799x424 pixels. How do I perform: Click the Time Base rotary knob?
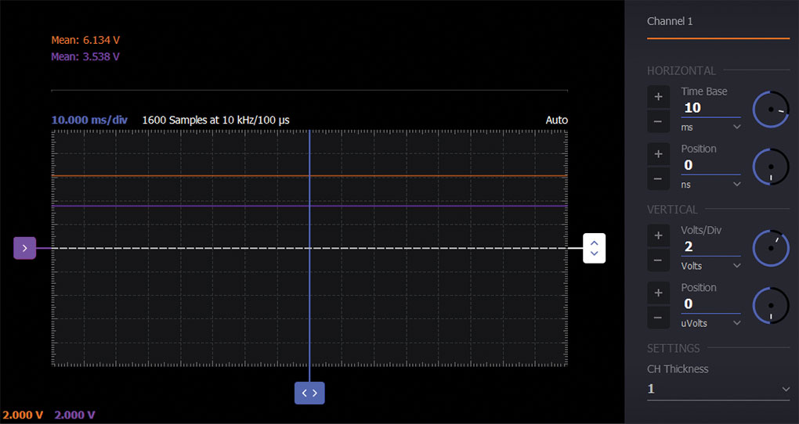771,110
